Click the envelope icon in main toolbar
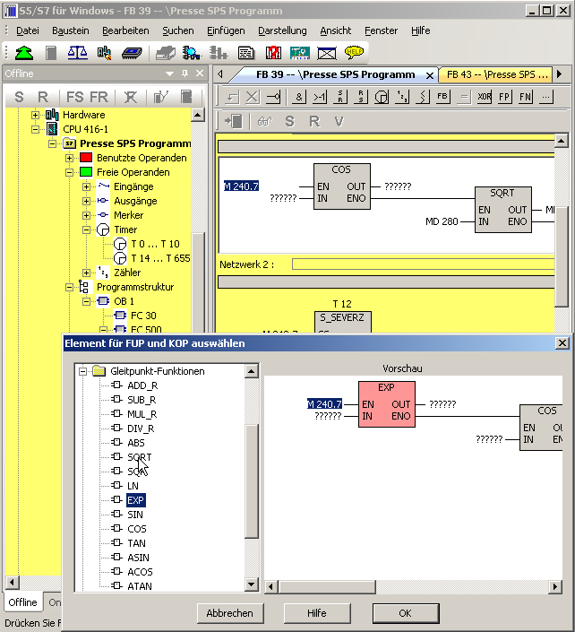This screenshot has width=575, height=632. point(327,53)
